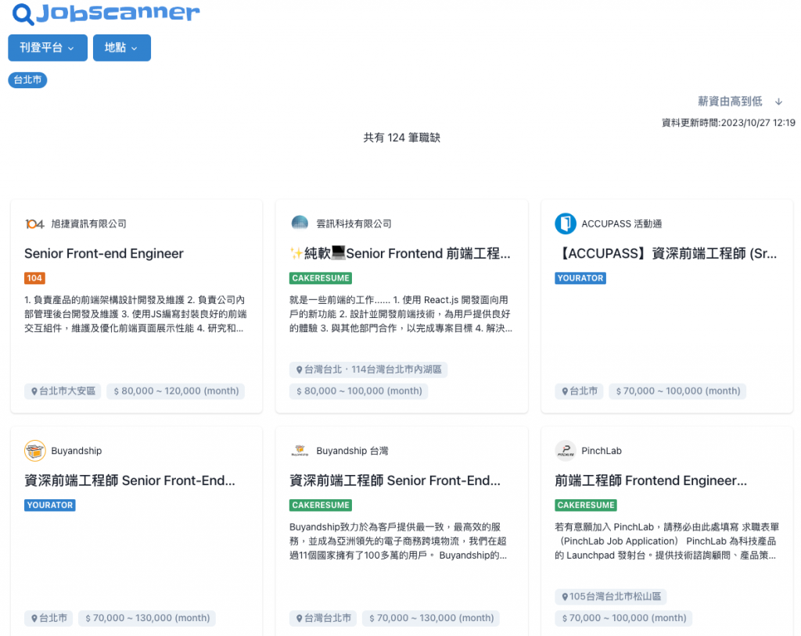Click the 共有 124 筆職缺 count text
Viewport: 801px width, 636px height.
tap(401, 138)
